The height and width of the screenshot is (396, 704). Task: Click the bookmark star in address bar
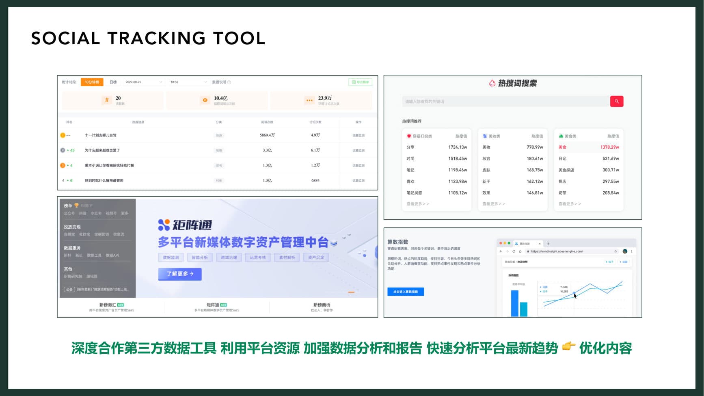[615, 251]
